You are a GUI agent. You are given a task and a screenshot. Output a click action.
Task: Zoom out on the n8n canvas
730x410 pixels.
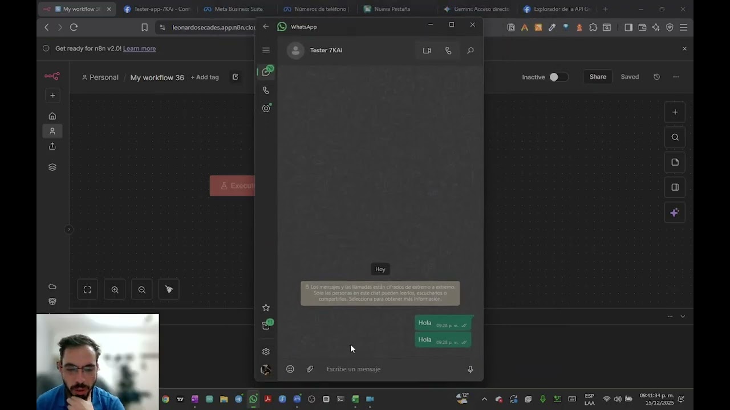pyautogui.click(x=141, y=290)
